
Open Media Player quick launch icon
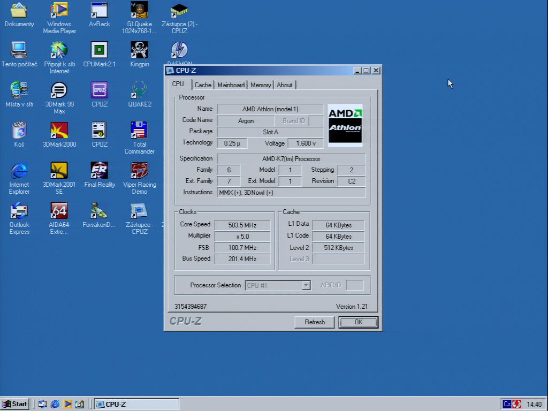tap(67, 404)
